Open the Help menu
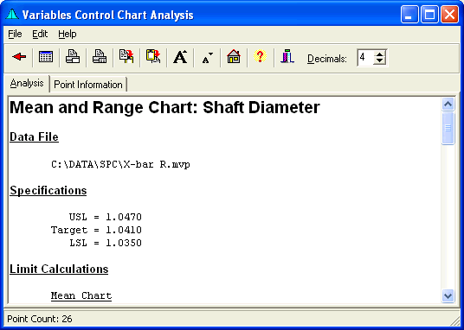Screen dimensions: 464x330 [68, 35]
